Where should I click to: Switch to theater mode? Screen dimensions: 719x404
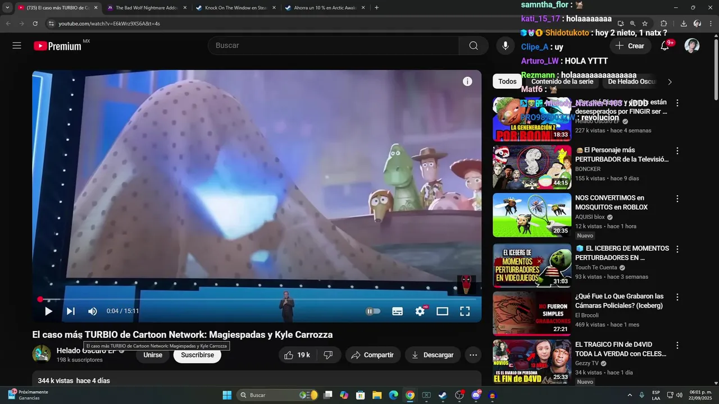click(x=443, y=311)
